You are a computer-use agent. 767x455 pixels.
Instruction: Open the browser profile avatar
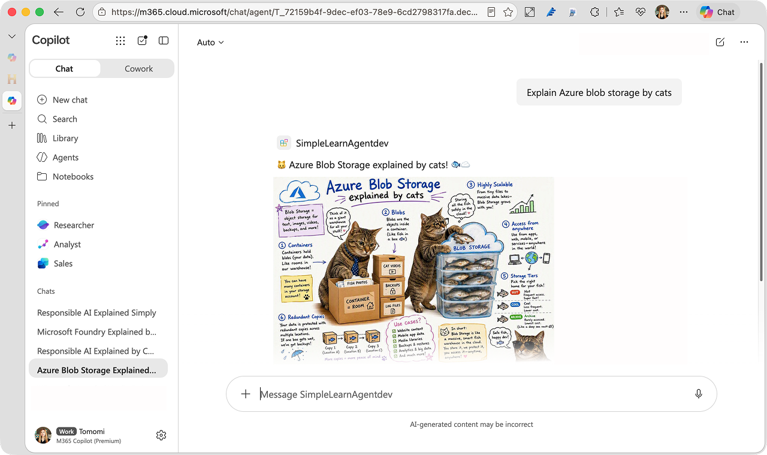[662, 12]
